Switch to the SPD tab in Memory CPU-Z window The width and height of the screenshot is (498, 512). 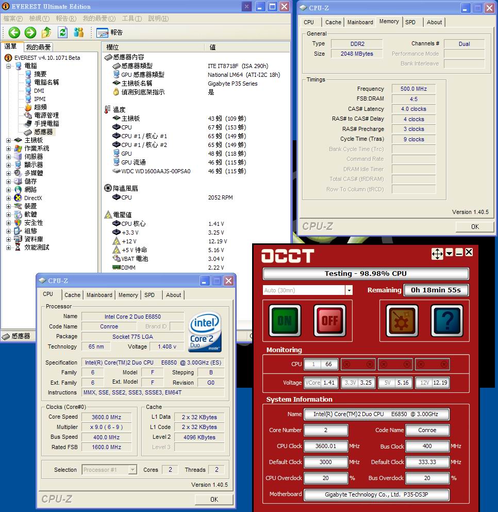coord(410,22)
